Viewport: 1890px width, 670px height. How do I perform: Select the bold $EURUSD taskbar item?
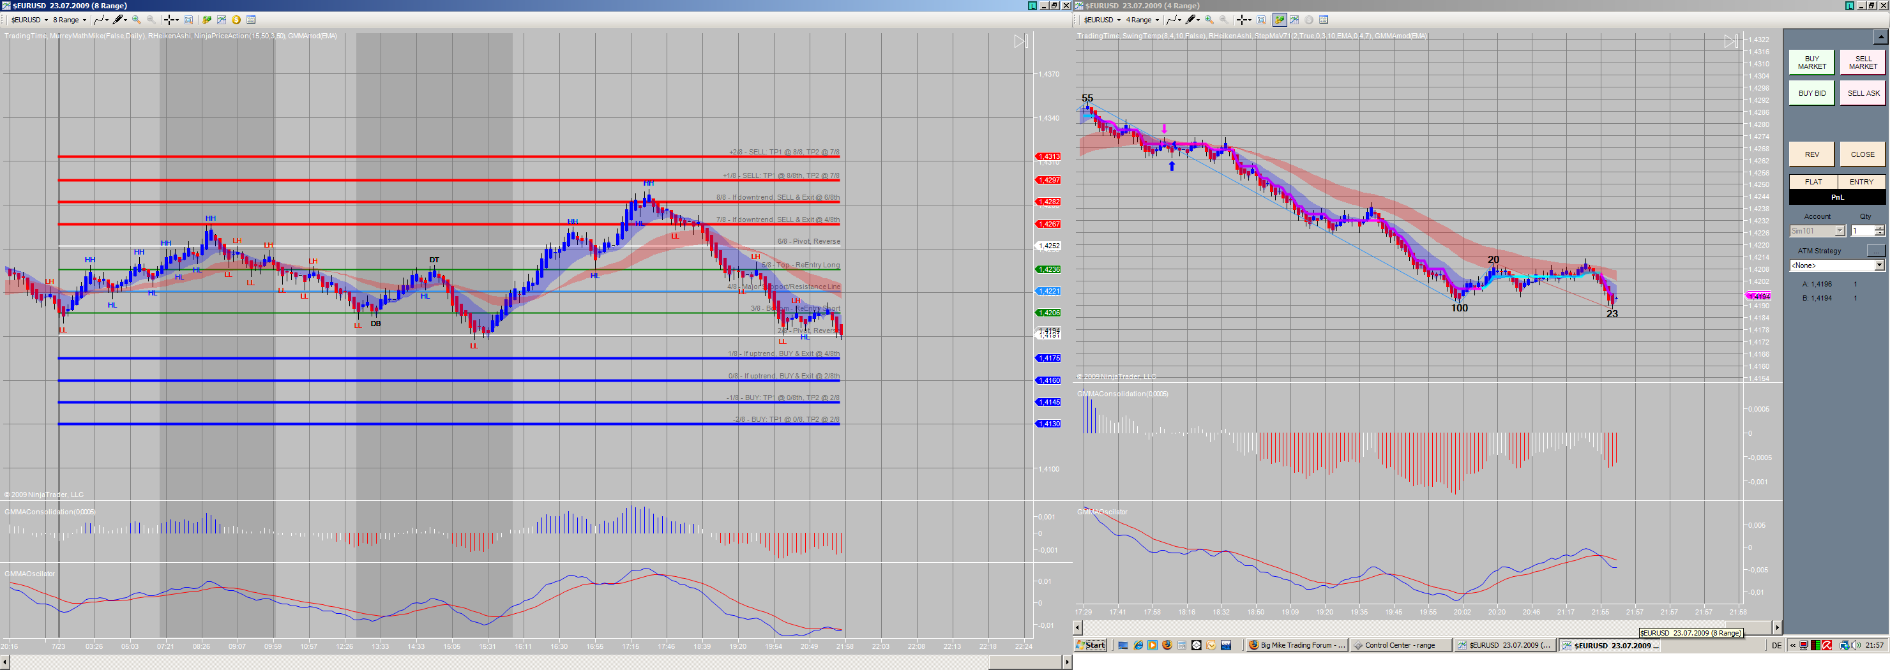[1611, 645]
